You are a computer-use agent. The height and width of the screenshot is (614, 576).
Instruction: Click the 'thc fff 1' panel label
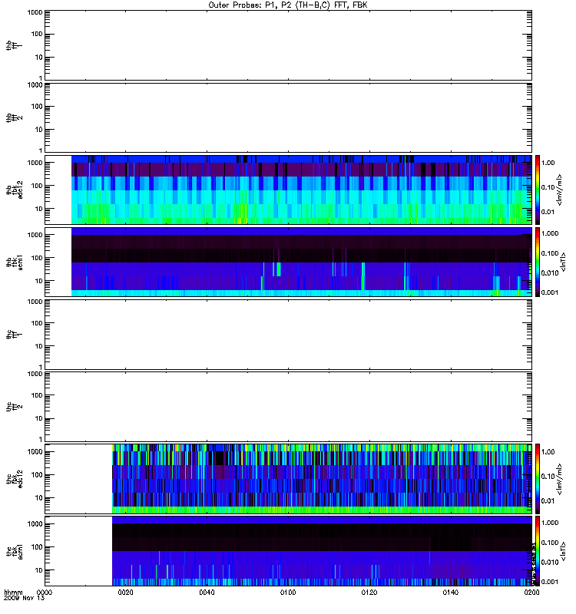pyautogui.click(x=14, y=335)
